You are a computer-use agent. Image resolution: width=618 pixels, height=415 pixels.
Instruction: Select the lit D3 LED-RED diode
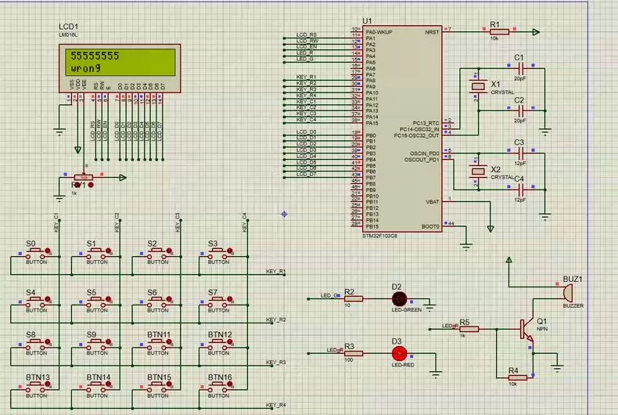pyautogui.click(x=399, y=354)
